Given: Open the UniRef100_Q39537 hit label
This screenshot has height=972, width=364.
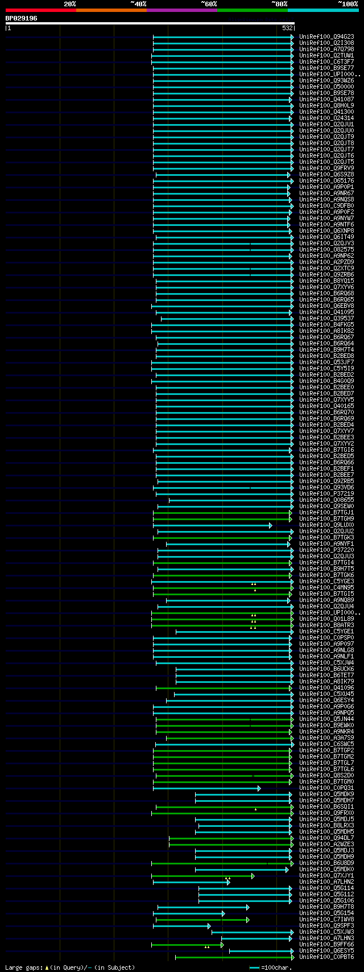Looking at the screenshot, I should pos(326,318).
